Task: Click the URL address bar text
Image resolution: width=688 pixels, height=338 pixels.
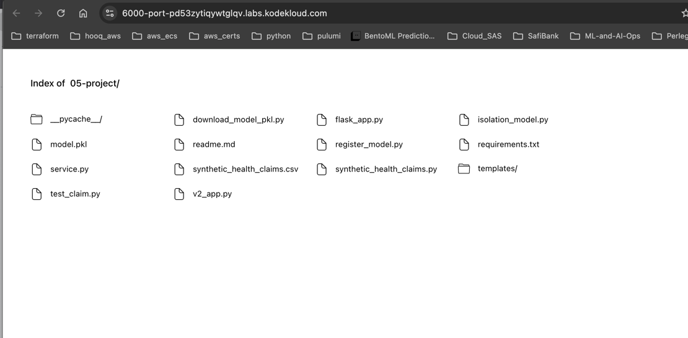Action: (x=224, y=13)
